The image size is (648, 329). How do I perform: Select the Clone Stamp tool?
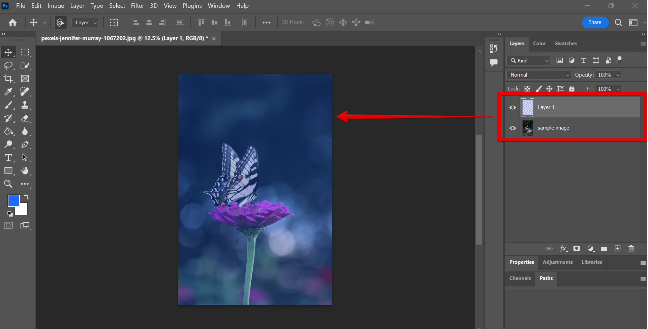25,105
